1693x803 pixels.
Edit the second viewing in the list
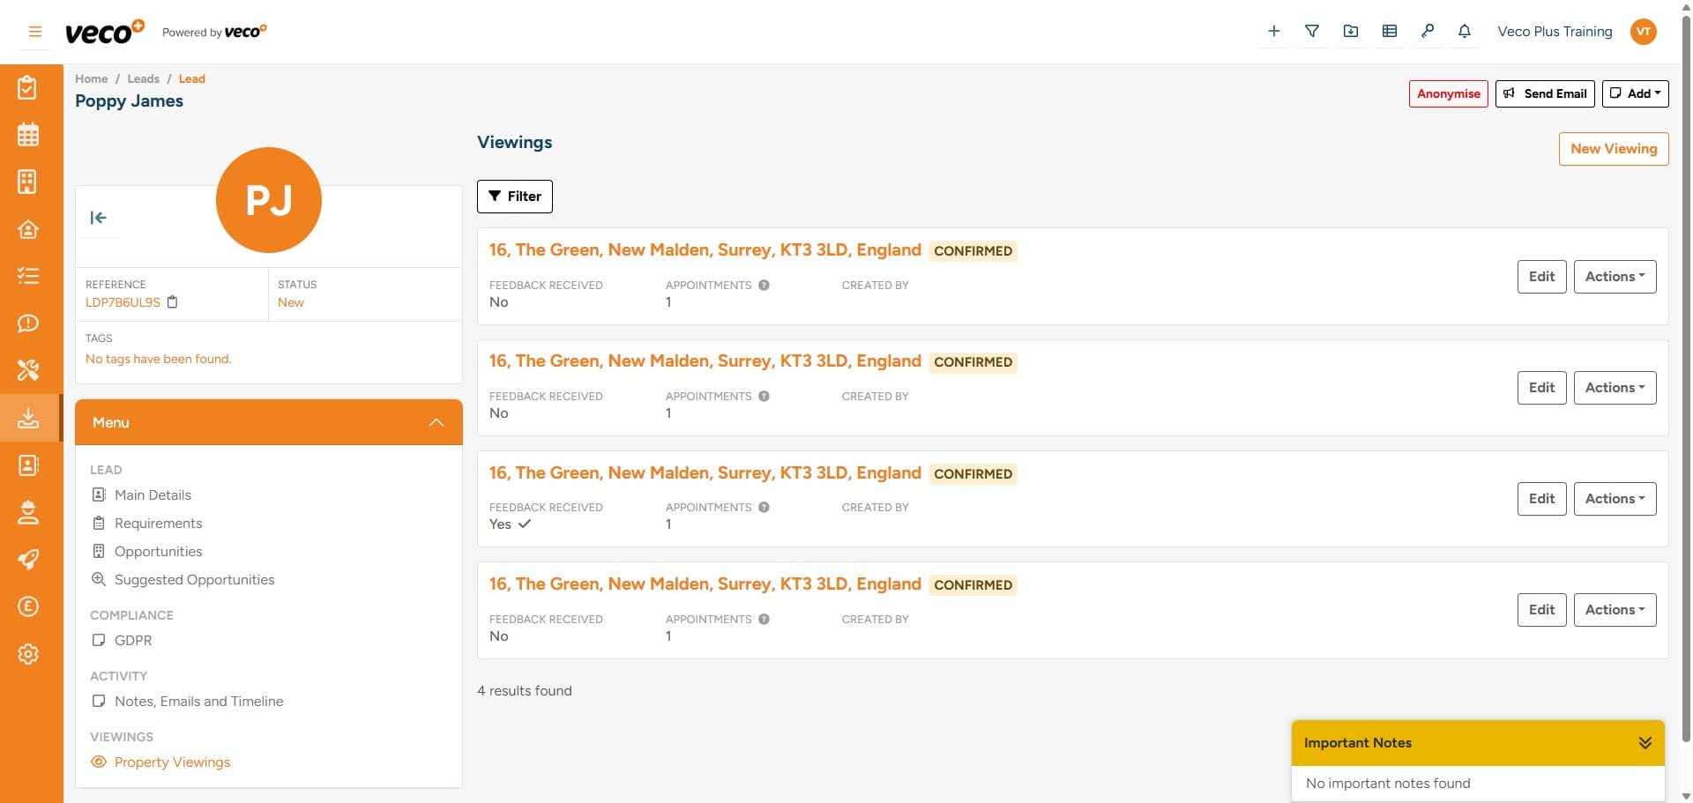pyautogui.click(x=1541, y=388)
